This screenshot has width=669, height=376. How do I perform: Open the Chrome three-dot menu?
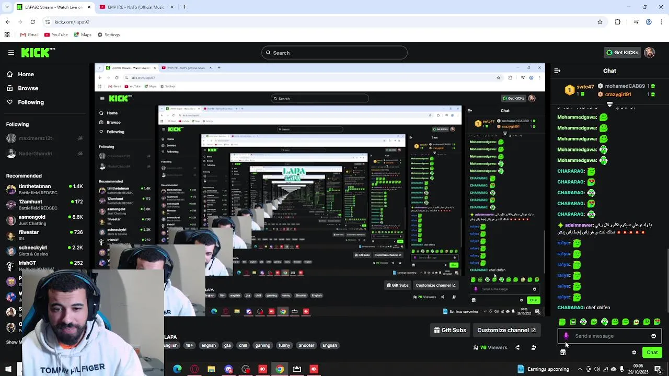[661, 22]
